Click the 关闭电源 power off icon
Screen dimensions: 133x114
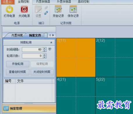click(x=24, y=9)
